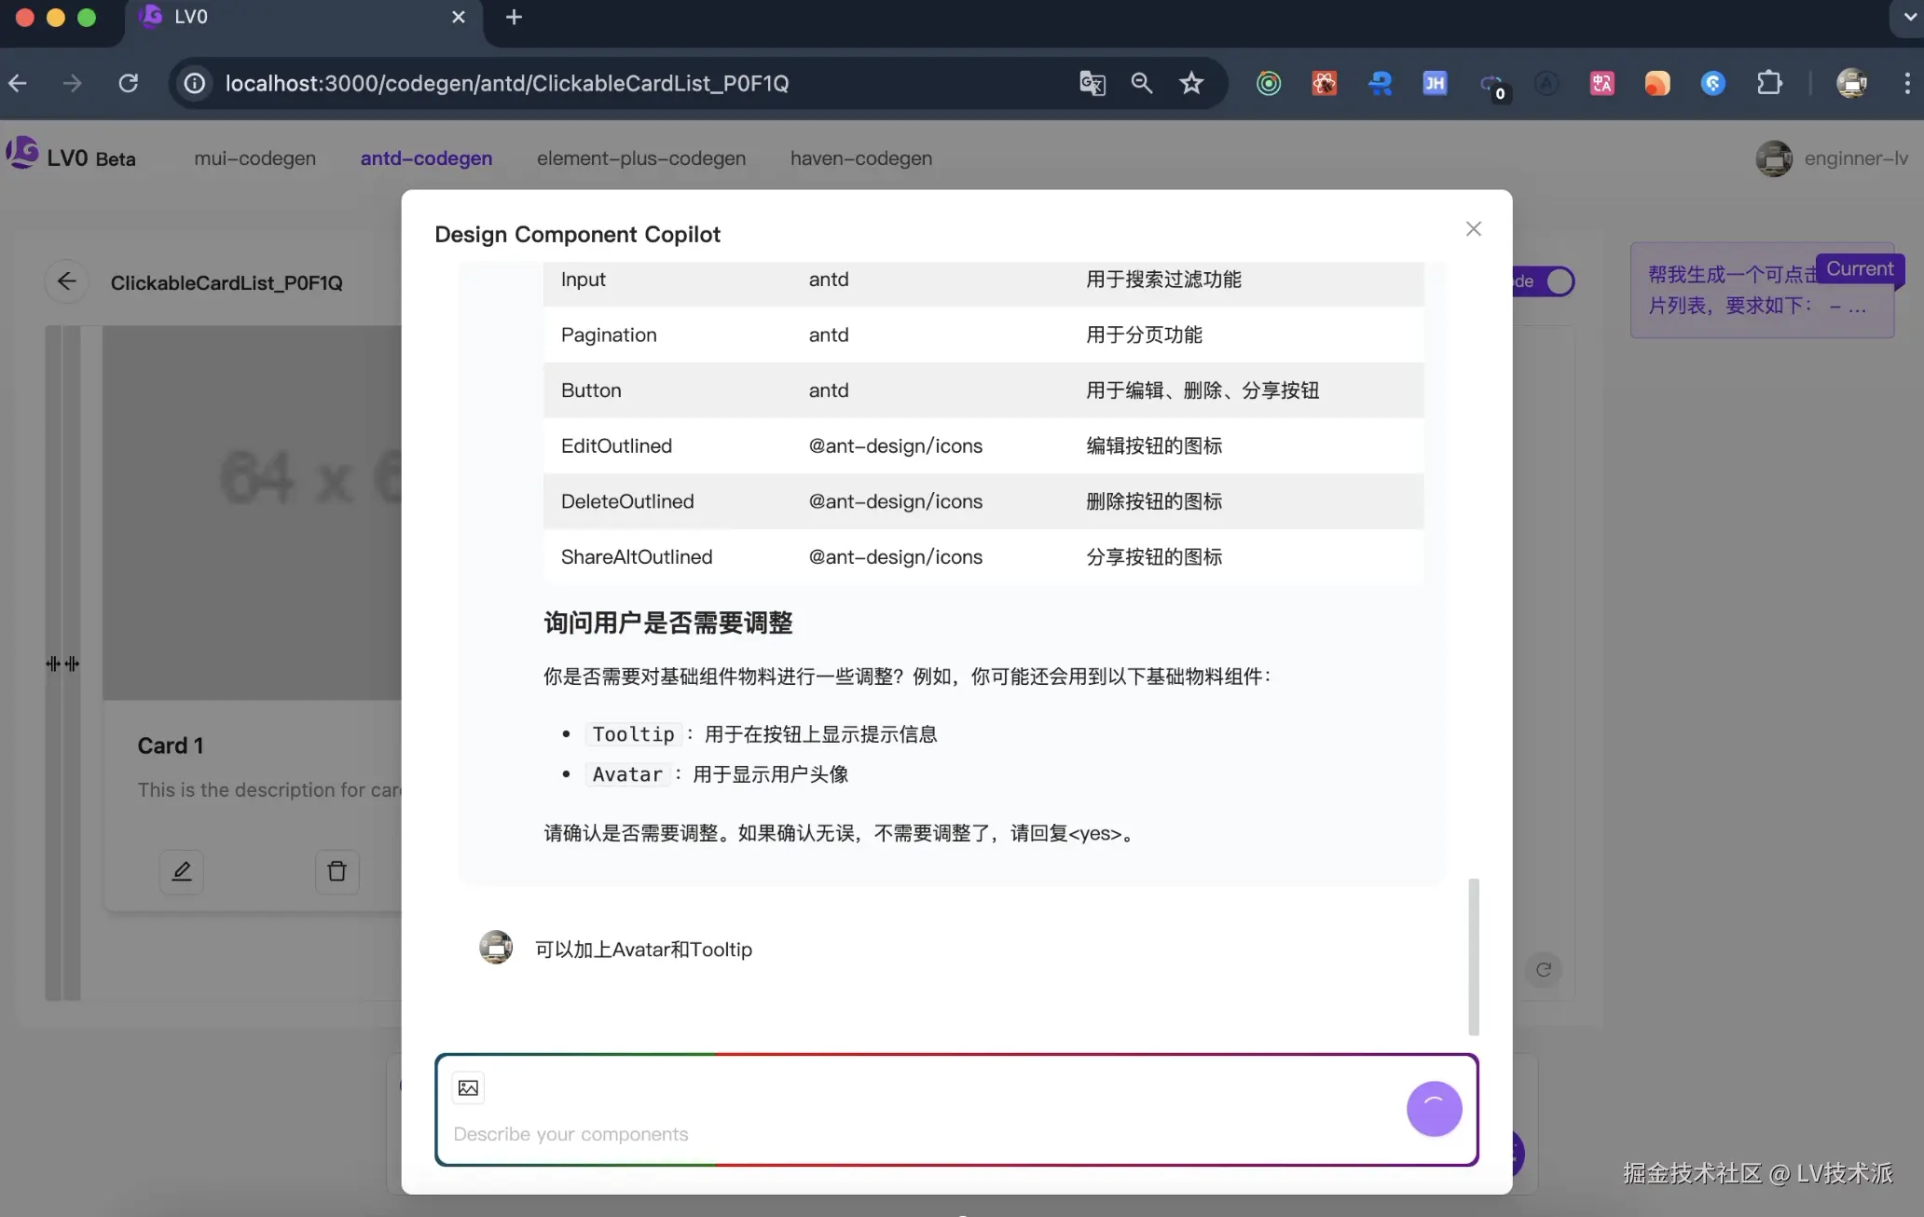Click the image upload icon in chat input

tap(468, 1087)
